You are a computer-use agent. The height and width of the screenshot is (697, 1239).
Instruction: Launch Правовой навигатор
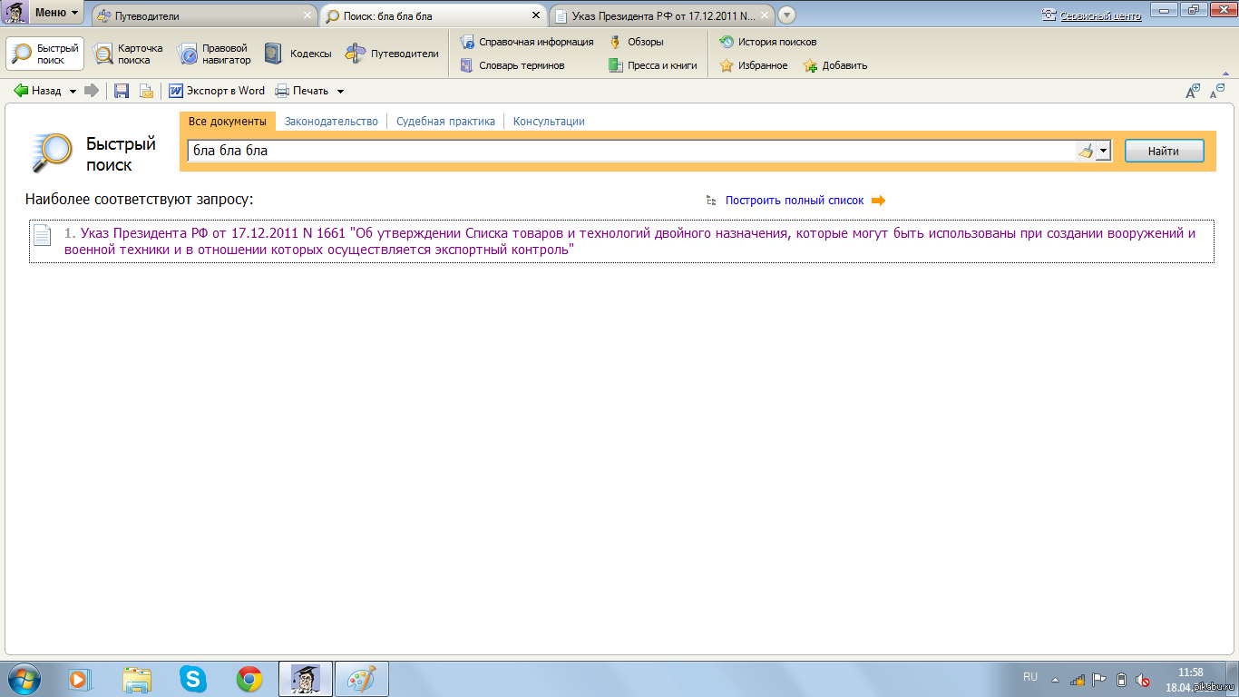[214, 54]
